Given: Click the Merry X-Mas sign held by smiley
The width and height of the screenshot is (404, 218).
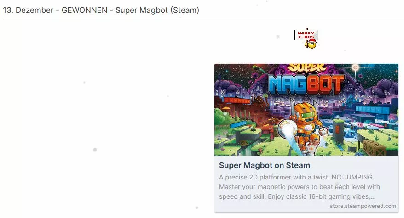Looking at the screenshot, I should click(x=306, y=35).
